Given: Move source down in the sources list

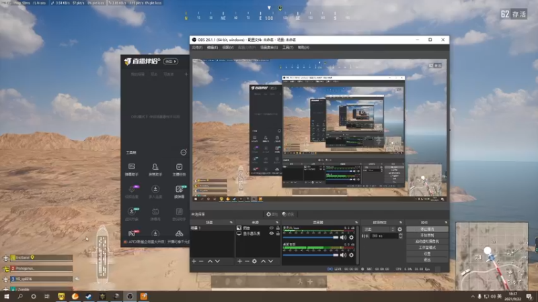Looking at the screenshot, I should click(271, 261).
